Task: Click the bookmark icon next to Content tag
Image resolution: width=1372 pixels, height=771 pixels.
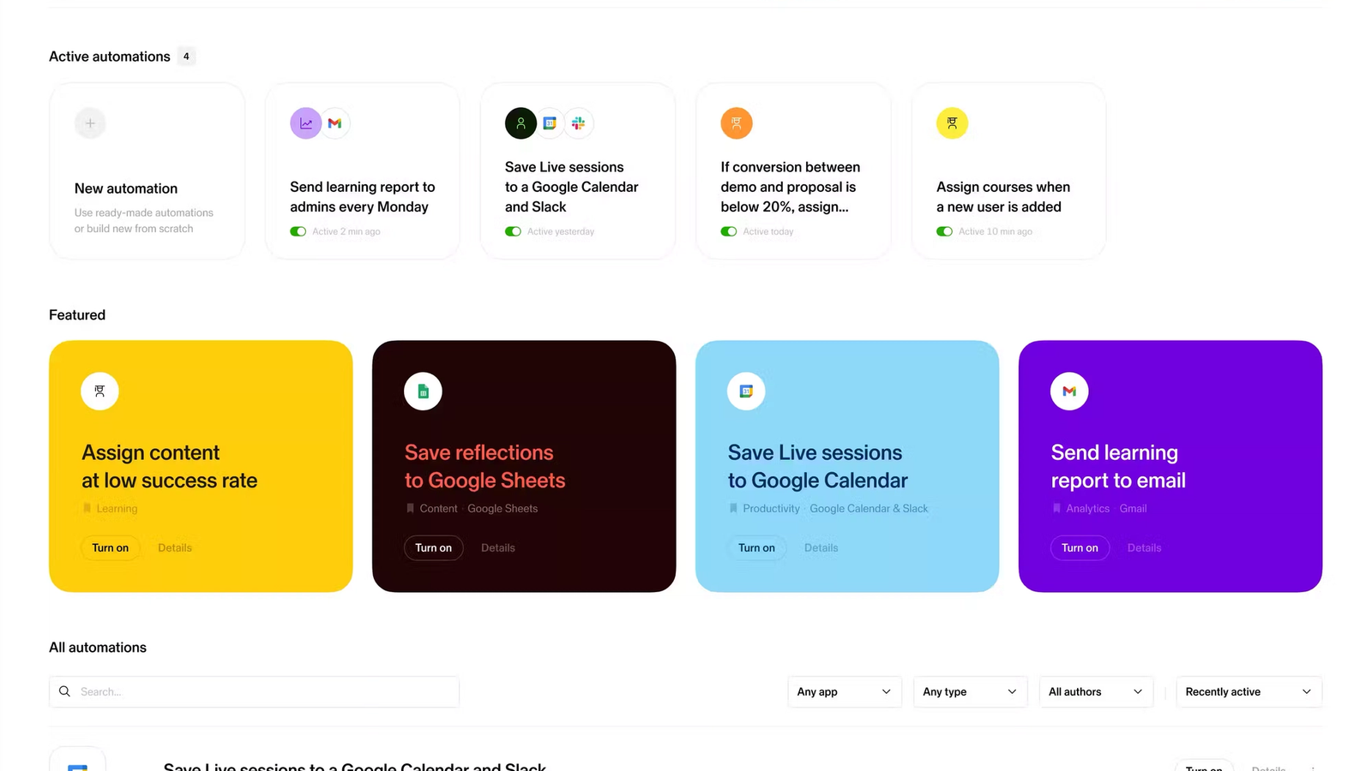Action: [410, 508]
